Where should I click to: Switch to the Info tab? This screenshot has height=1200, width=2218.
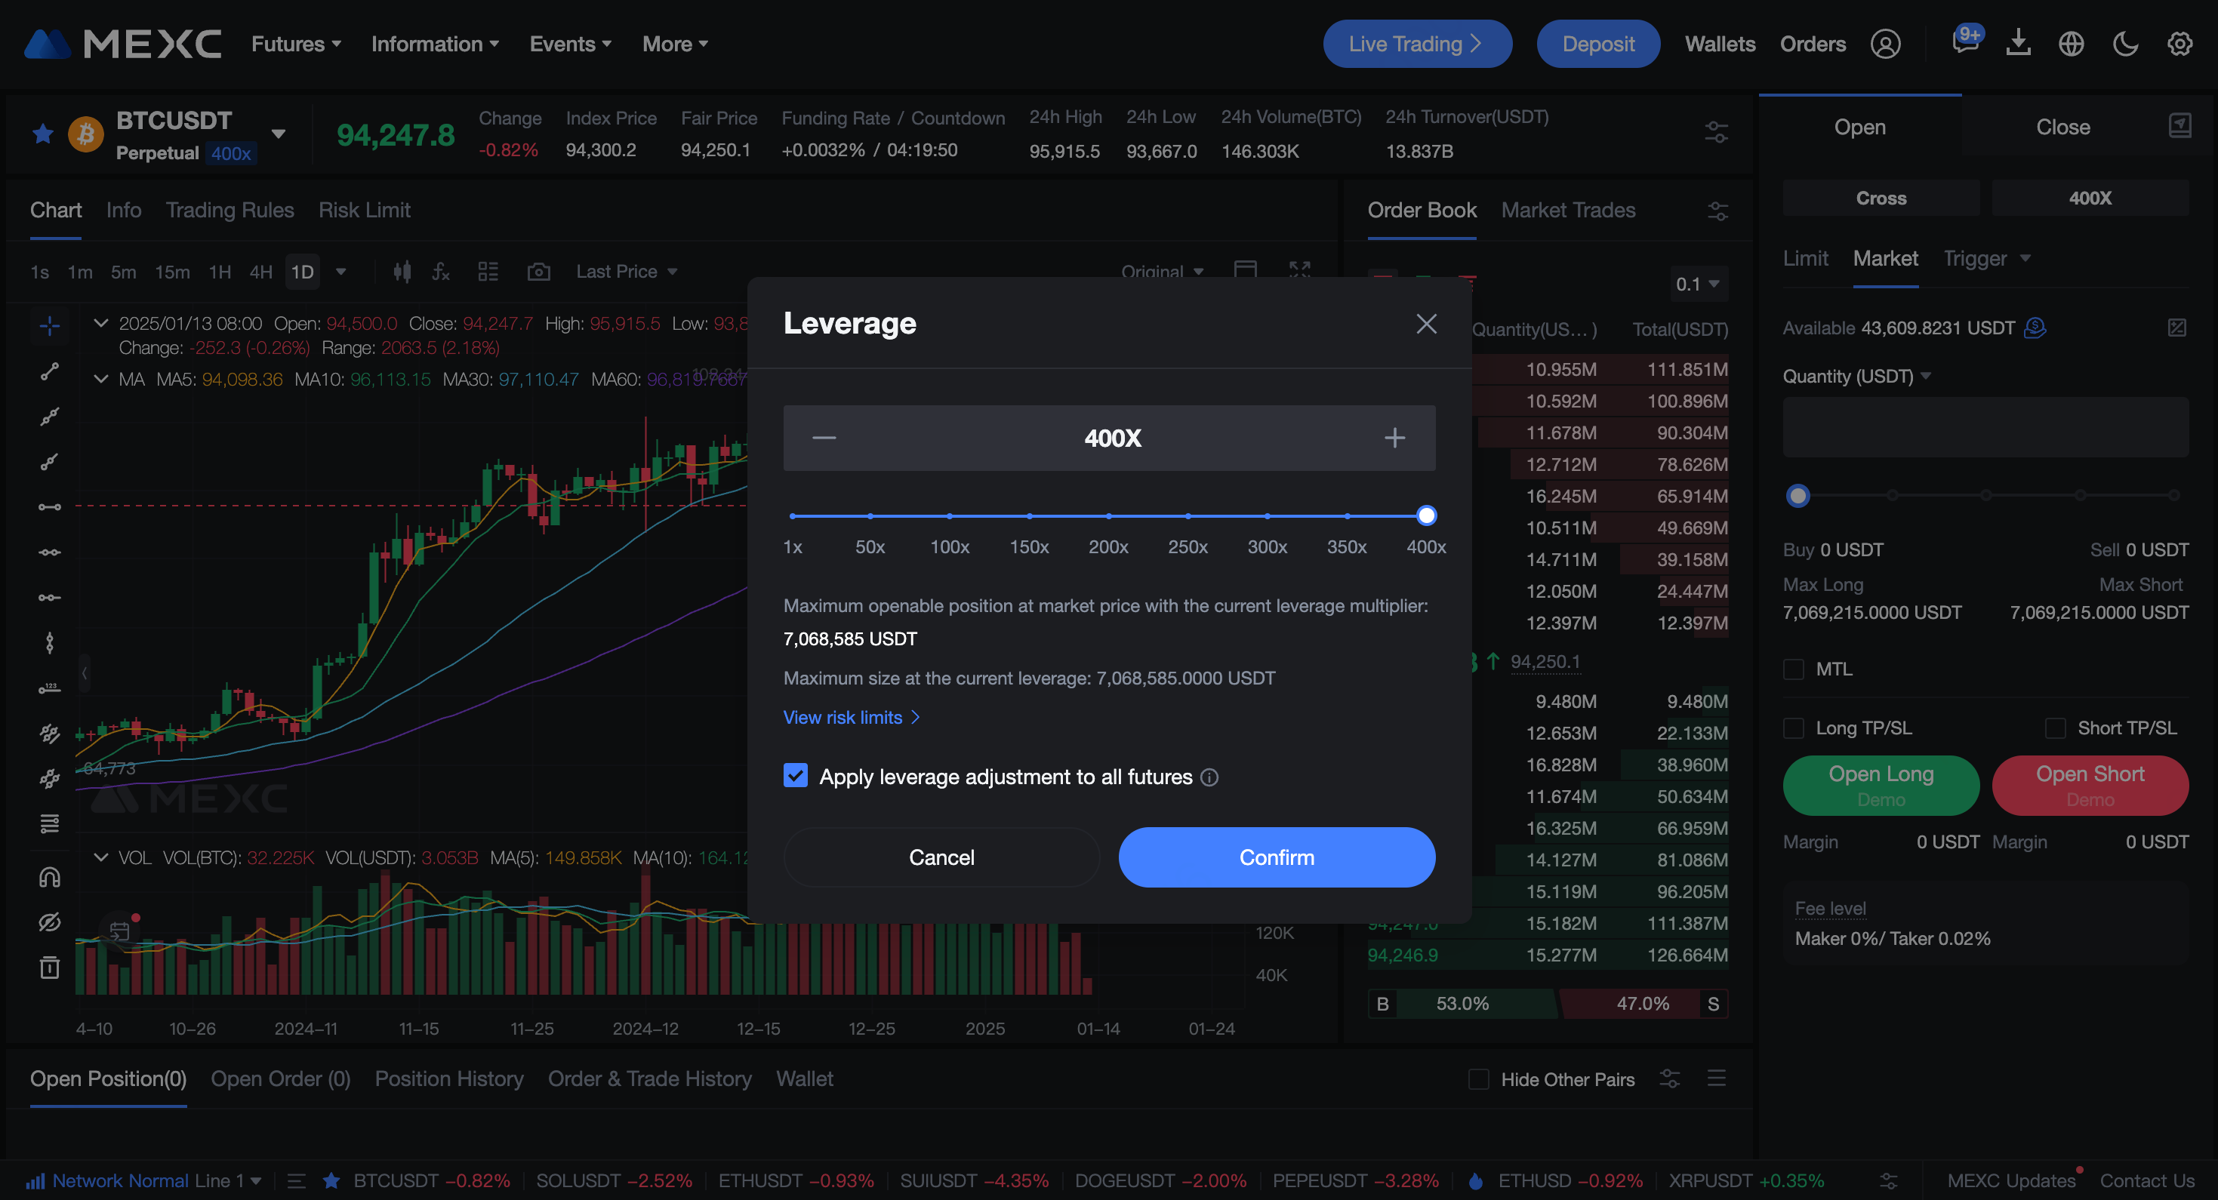coord(124,210)
